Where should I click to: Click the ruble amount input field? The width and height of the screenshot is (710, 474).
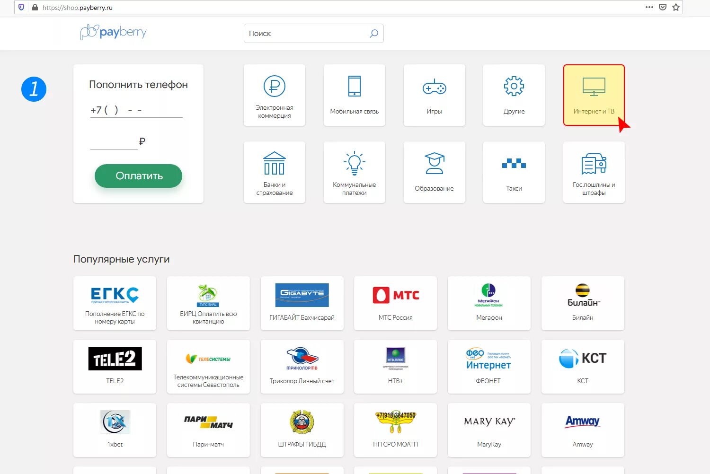coord(114,142)
